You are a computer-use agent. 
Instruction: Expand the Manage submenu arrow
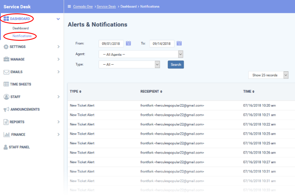[x=58, y=59]
